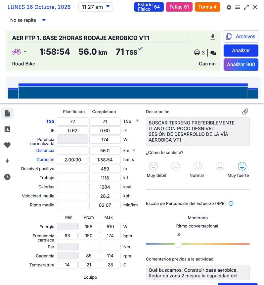Open the TSS units dropdown
Image resolution: width=264 pixels, height=285 pixels.
(138, 121)
